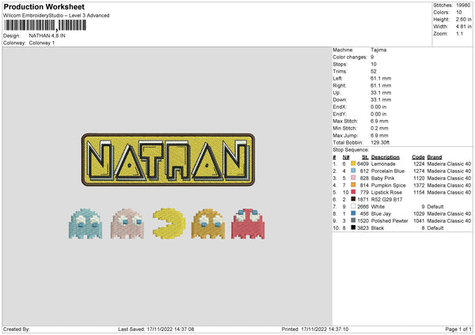Click the Blue Jay color swatch
The width and height of the screenshot is (475, 335).
click(x=353, y=213)
